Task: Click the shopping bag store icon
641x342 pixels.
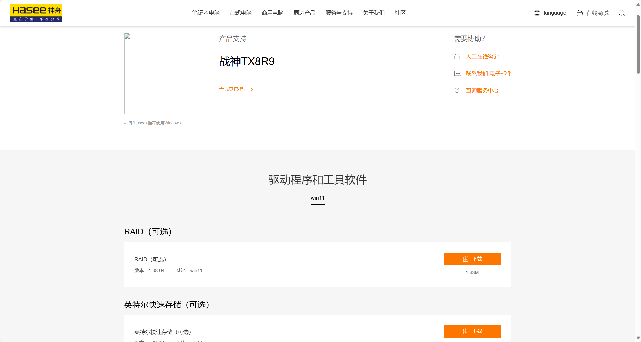Action: 579,13
